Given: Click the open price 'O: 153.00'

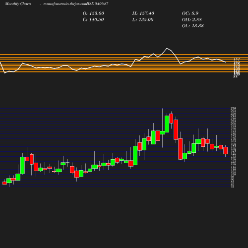Looking at the screenshot, I should tap(93, 13).
